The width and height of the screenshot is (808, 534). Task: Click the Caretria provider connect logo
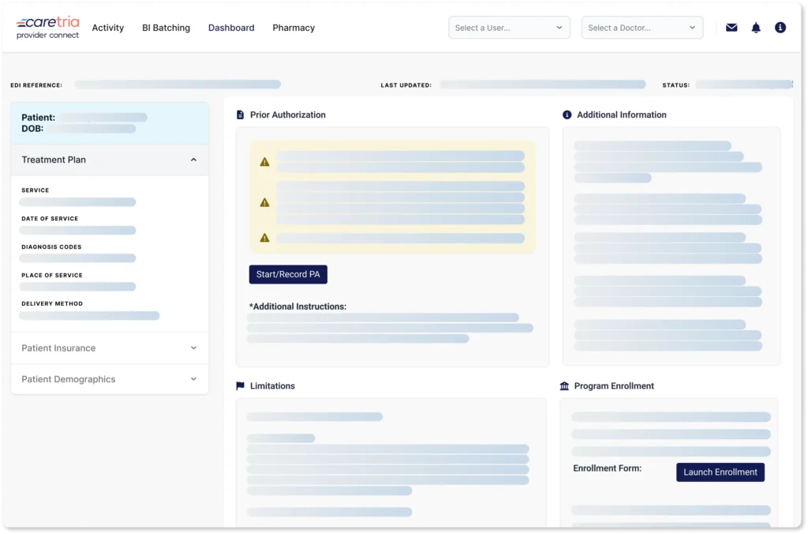pyautogui.click(x=48, y=28)
